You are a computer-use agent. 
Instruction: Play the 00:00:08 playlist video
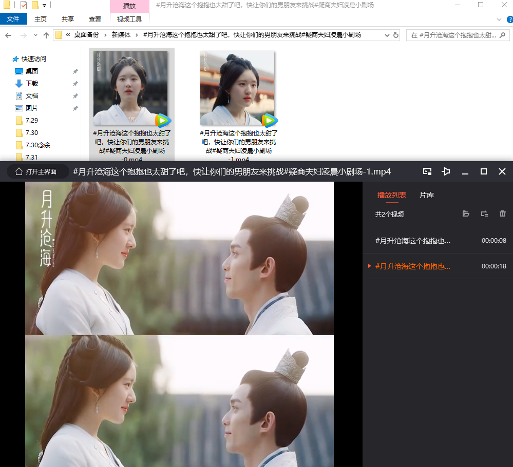[x=438, y=241]
